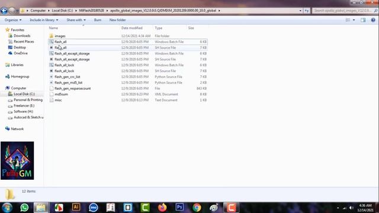This screenshot has height=213, width=379.
Task: Click the Change your view icon
Action: (x=348, y=20)
